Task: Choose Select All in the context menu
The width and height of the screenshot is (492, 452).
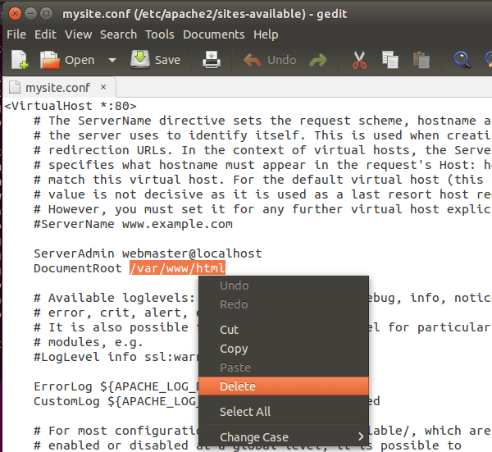Action: (244, 412)
